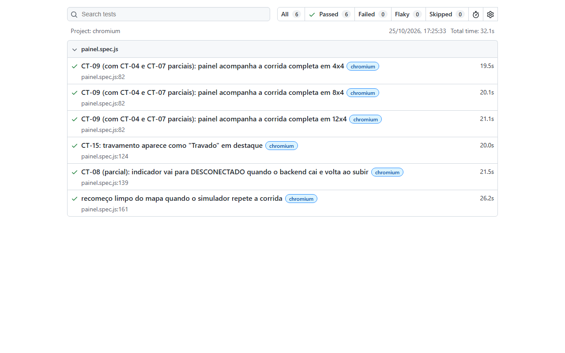
Task: Filter by Flaky tests
Action: point(408,15)
